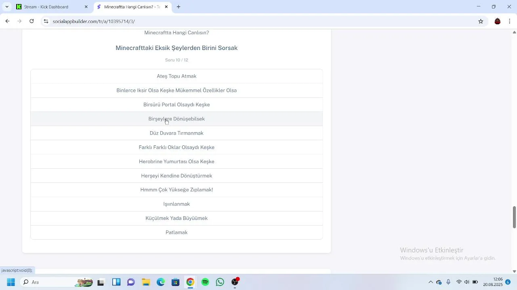This screenshot has height=290, width=517.
Task: Open volume control speaker icon
Action: point(467,282)
